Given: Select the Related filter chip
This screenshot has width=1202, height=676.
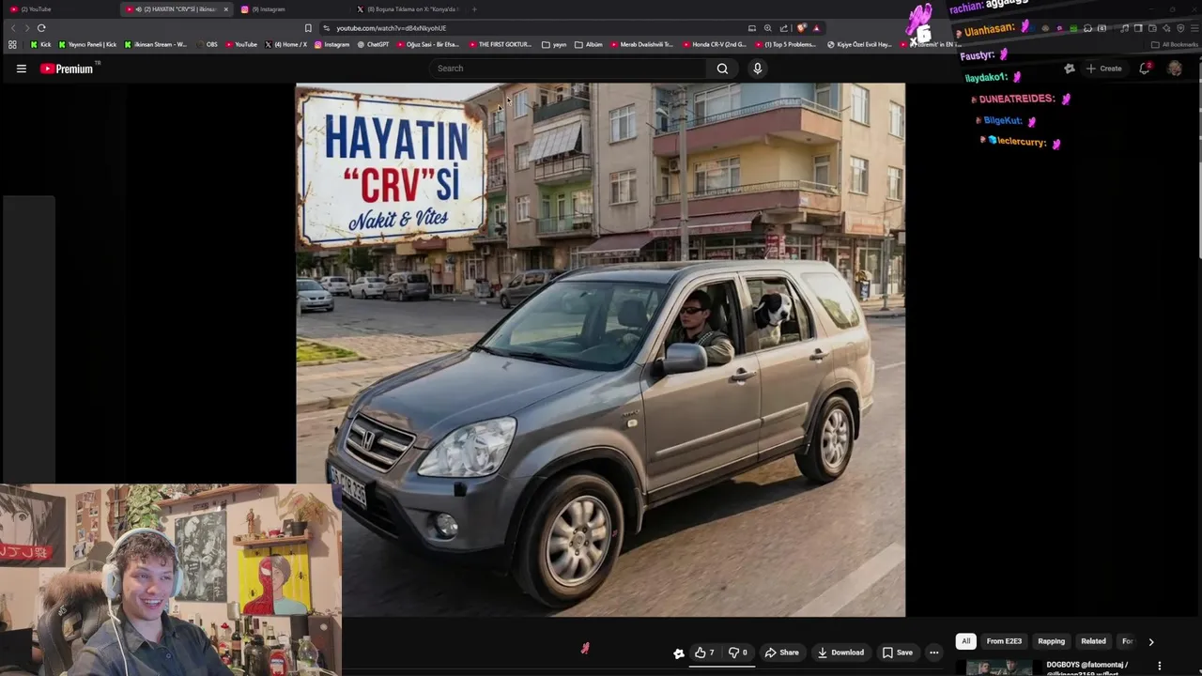Looking at the screenshot, I should 1093,641.
